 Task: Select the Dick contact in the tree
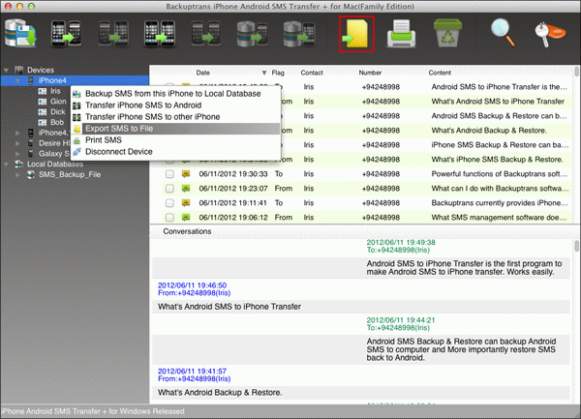pyautogui.click(x=57, y=112)
